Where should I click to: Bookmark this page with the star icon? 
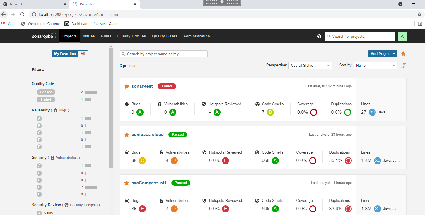[419, 14]
